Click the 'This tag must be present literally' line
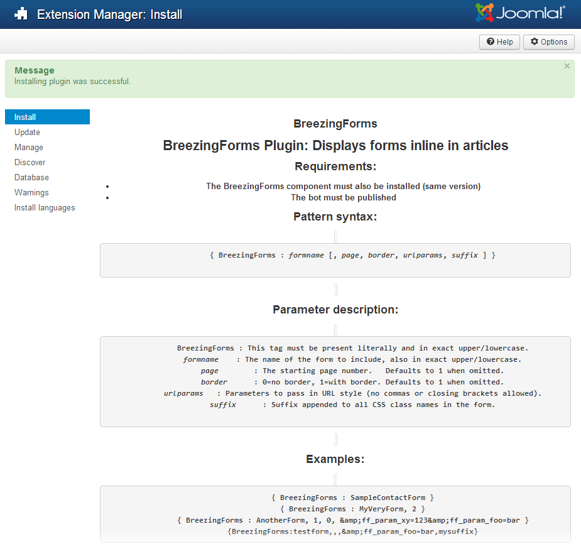The width and height of the screenshot is (581, 544). click(353, 349)
